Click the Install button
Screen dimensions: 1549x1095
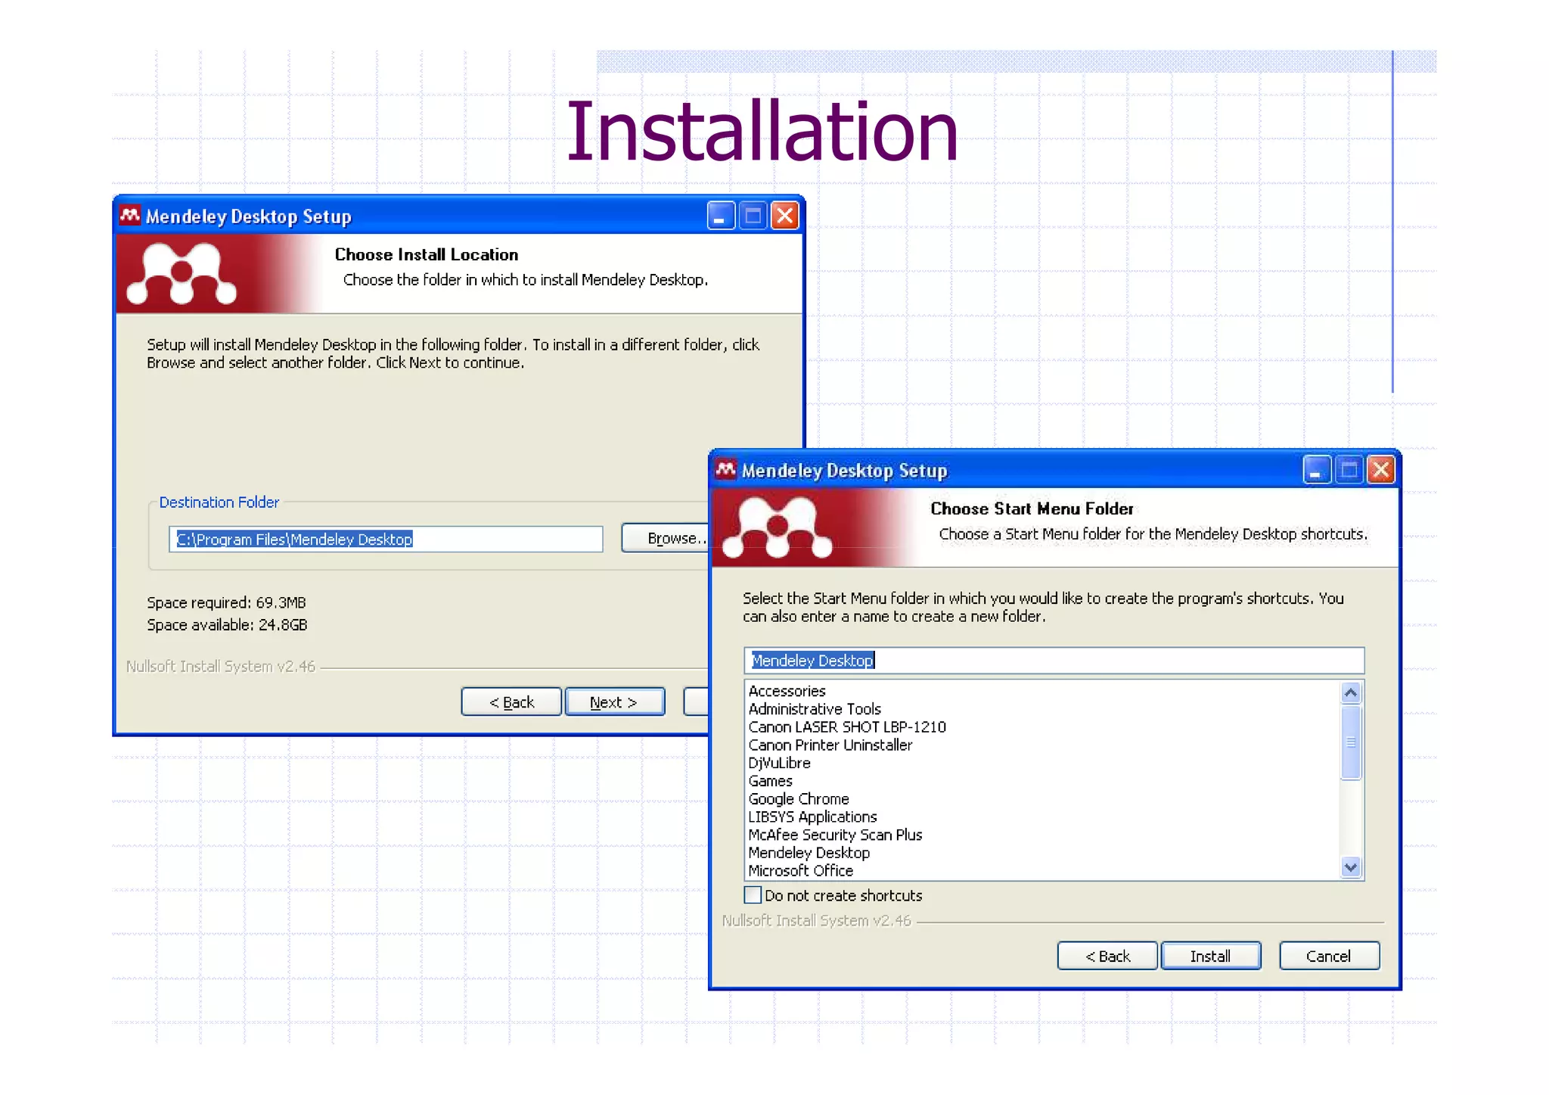tap(1210, 956)
